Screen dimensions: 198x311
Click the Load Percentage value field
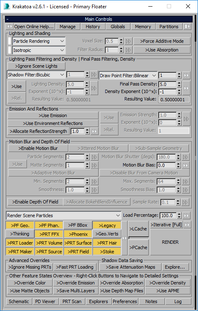168,215
